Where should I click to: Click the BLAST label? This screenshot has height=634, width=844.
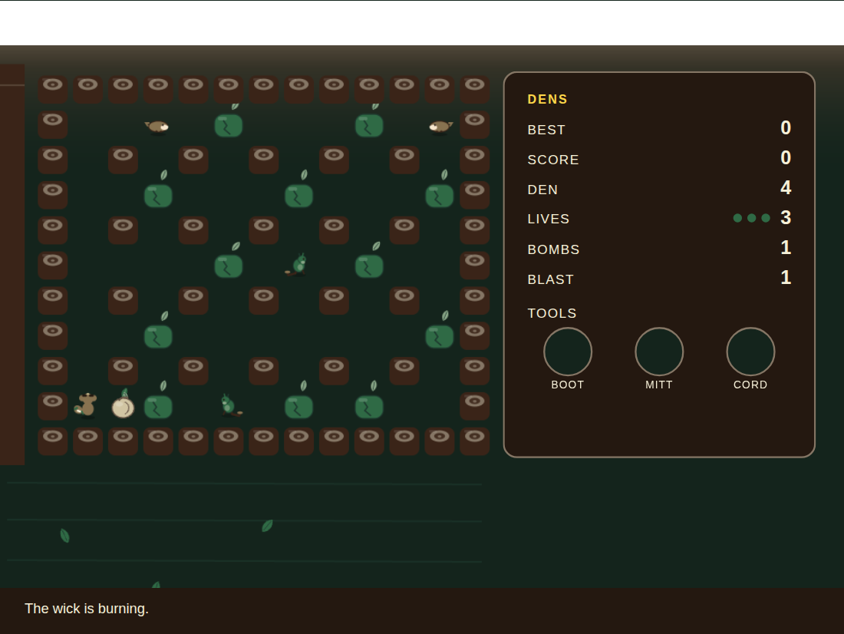point(551,279)
